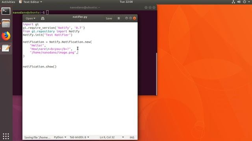Click the 'from gi.repository import Notify' line
The image size is (252, 141).
coord(51,31)
